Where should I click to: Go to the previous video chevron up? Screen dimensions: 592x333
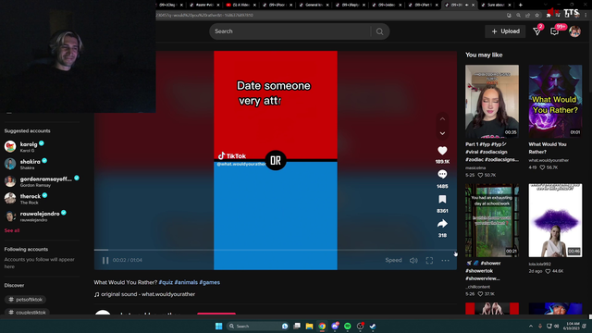tap(442, 119)
